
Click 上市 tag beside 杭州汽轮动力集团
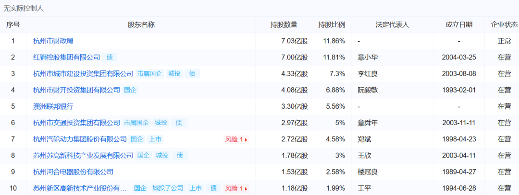pyautogui.click(x=155, y=139)
